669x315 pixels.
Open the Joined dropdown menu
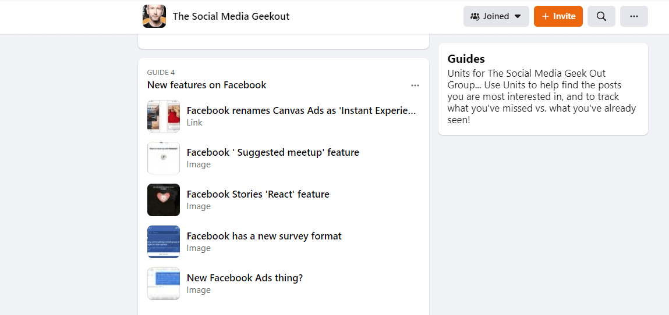[x=496, y=16]
